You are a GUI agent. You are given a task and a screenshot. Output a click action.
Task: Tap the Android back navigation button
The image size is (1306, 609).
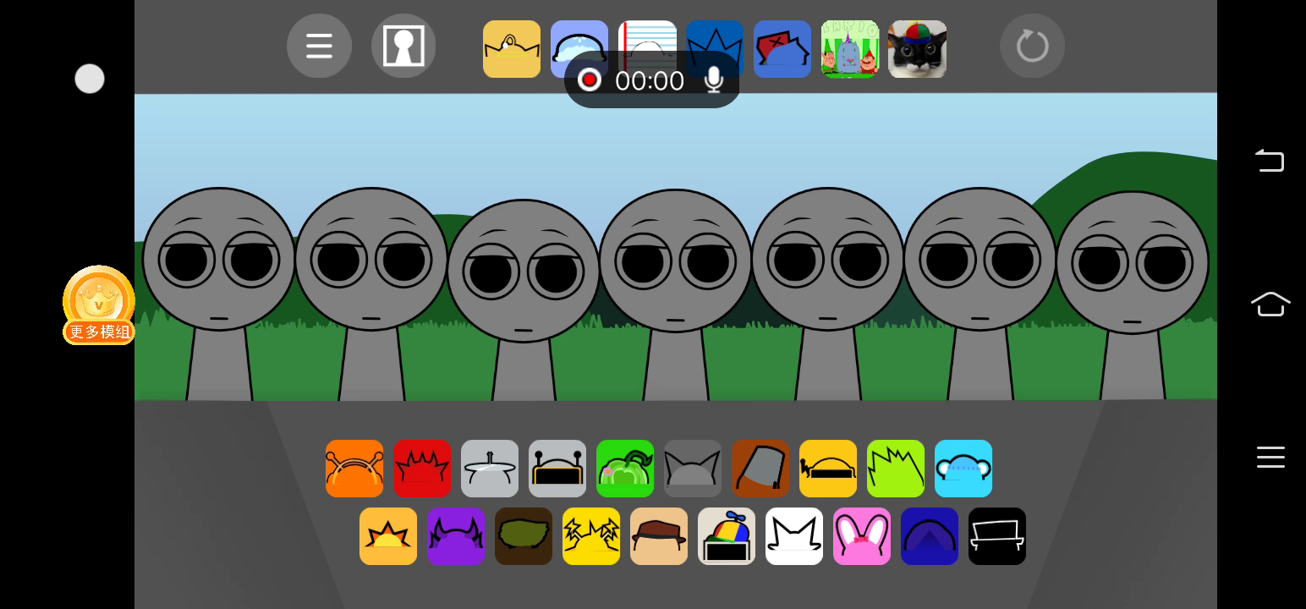tap(1270, 160)
